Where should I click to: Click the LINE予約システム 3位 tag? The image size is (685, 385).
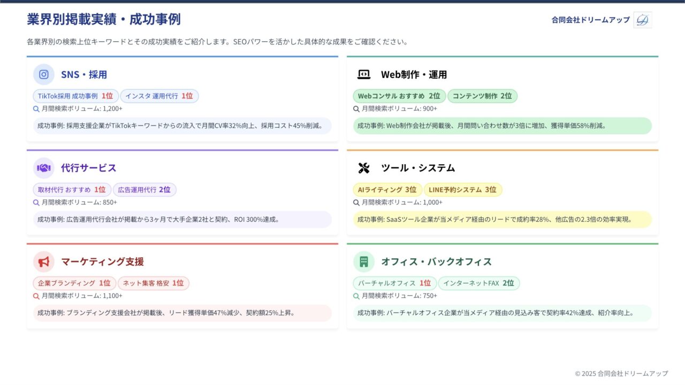tap(462, 190)
